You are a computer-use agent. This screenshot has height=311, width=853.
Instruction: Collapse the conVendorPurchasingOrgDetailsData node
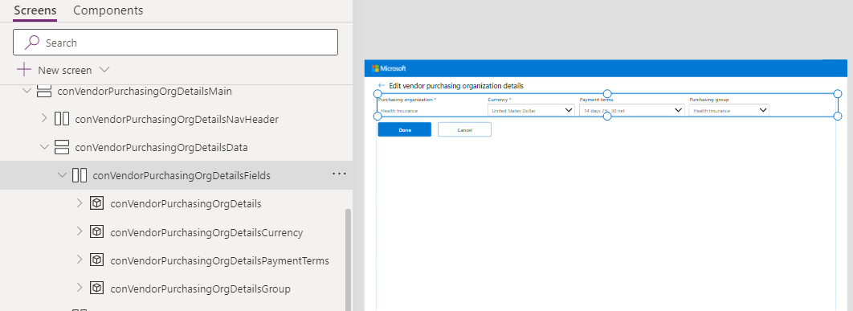pos(45,146)
